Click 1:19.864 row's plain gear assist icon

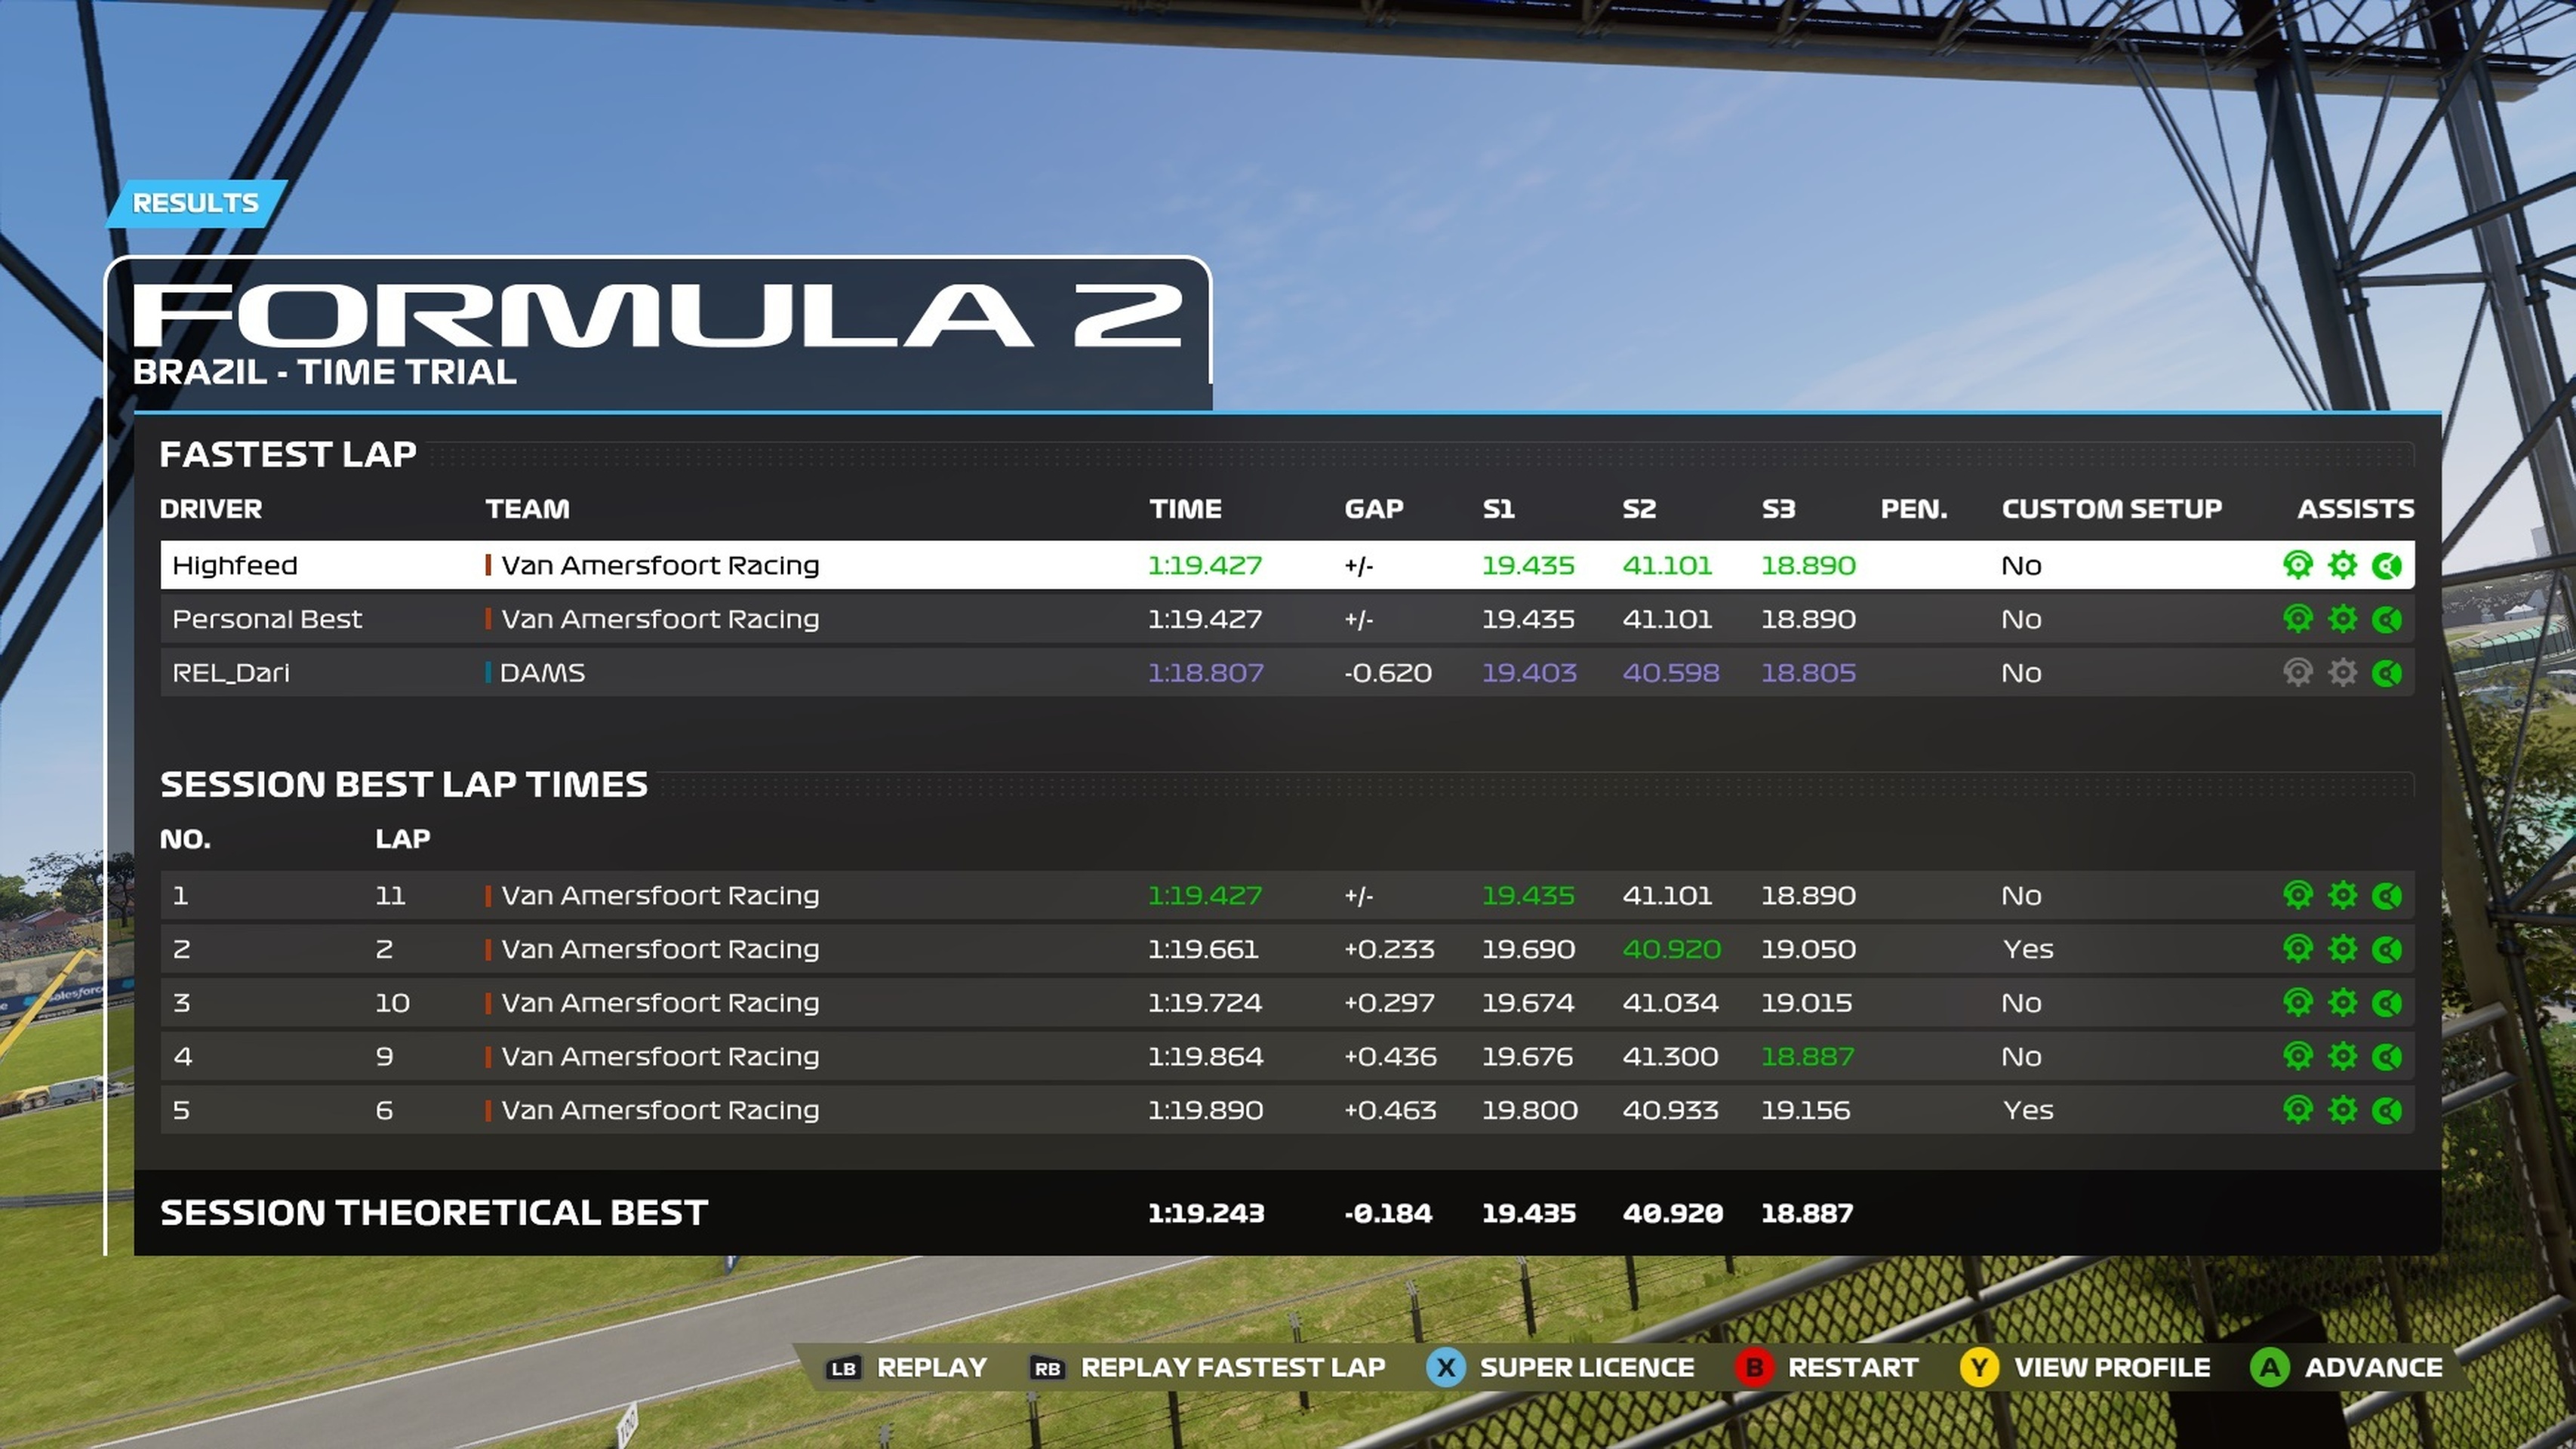(x=2342, y=1056)
